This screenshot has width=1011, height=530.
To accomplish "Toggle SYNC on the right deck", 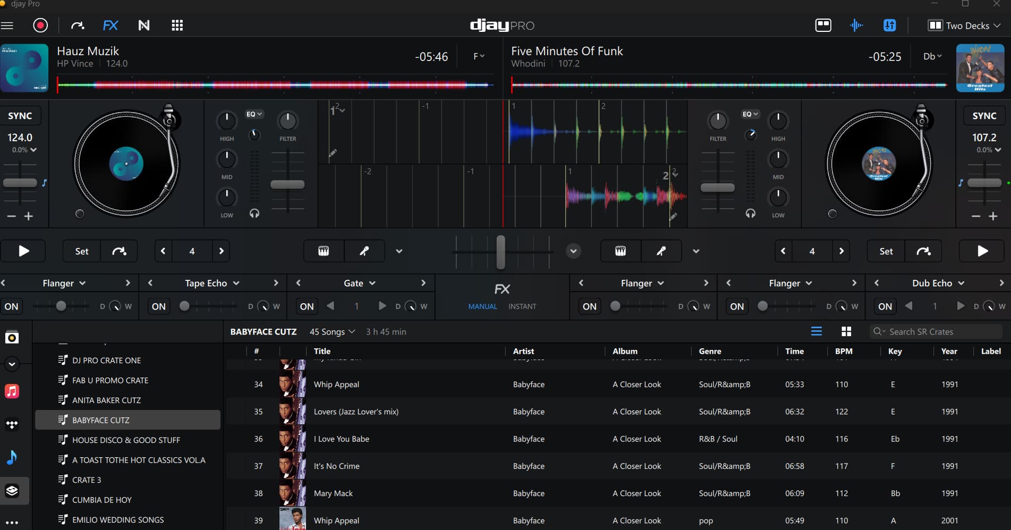I will coord(984,116).
